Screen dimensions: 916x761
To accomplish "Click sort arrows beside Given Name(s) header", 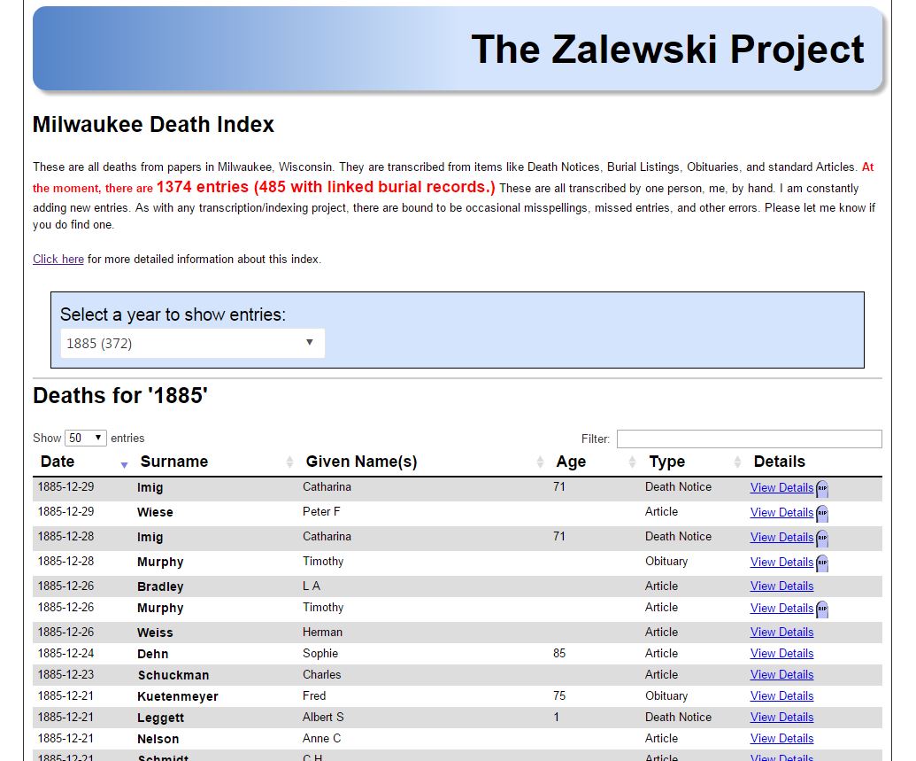I will pos(540,462).
